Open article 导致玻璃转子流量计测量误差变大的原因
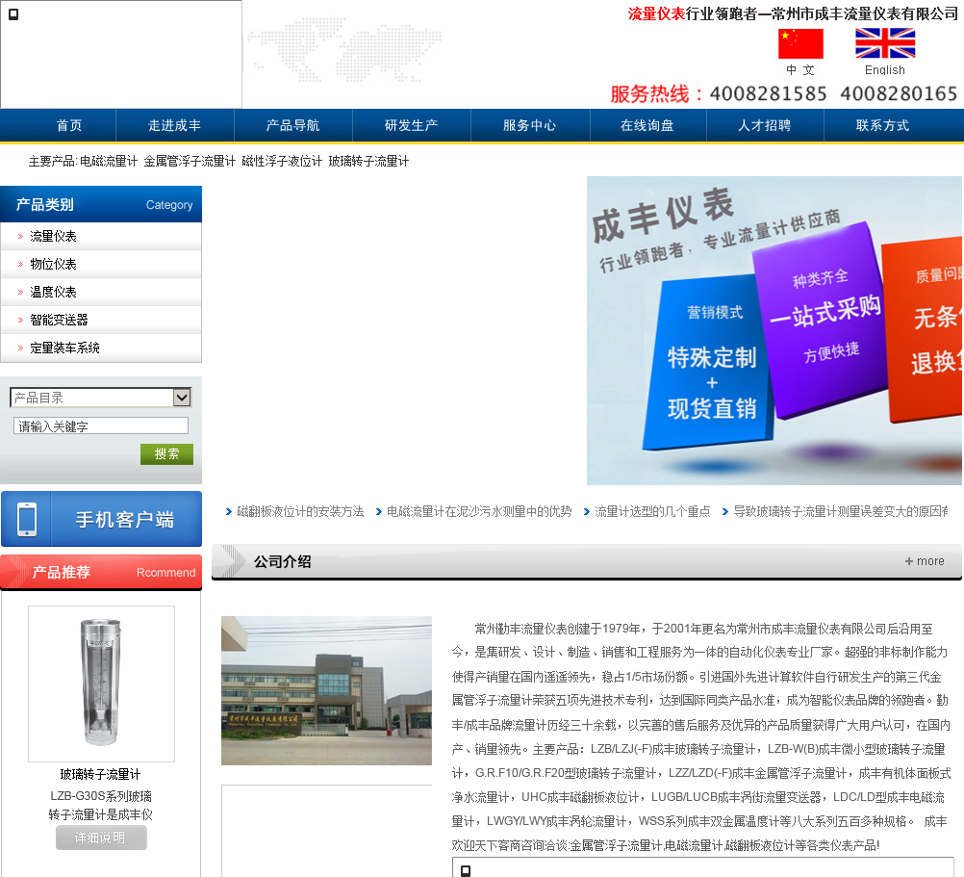This screenshot has width=964, height=877. click(841, 511)
